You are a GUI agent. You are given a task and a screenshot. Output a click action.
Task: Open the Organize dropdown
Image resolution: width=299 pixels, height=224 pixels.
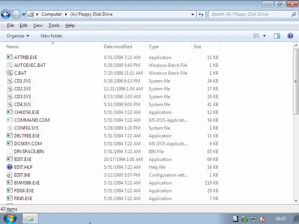point(18,36)
